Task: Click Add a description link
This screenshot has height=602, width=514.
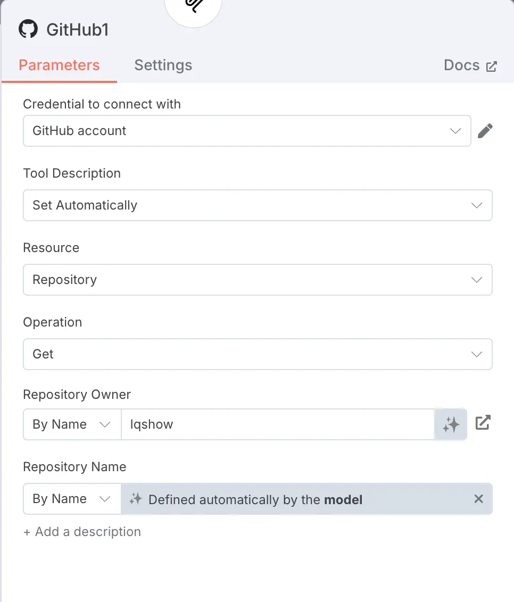Action: pyautogui.click(x=82, y=532)
